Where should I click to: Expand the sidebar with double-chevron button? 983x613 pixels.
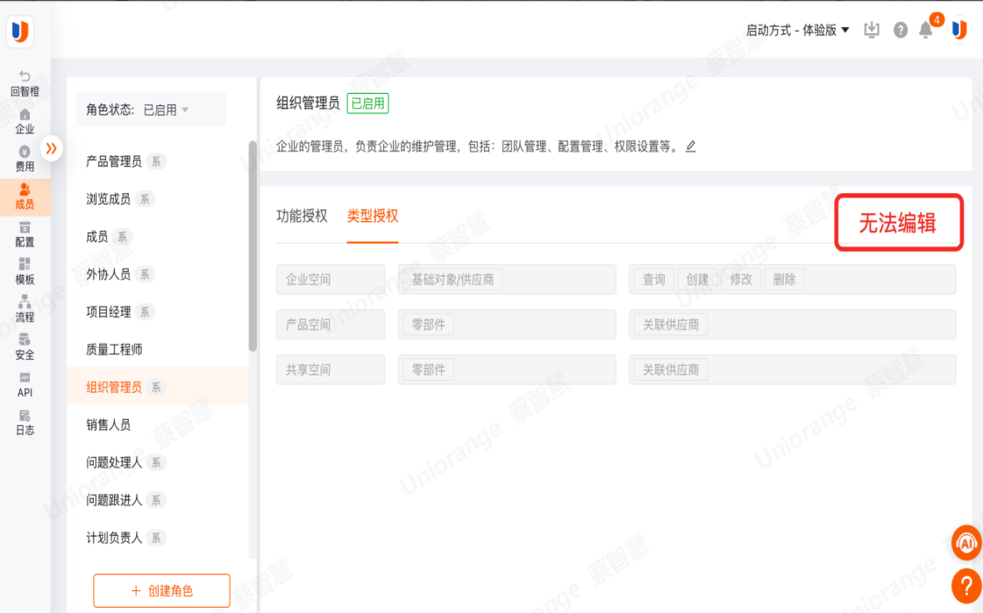pos(51,148)
